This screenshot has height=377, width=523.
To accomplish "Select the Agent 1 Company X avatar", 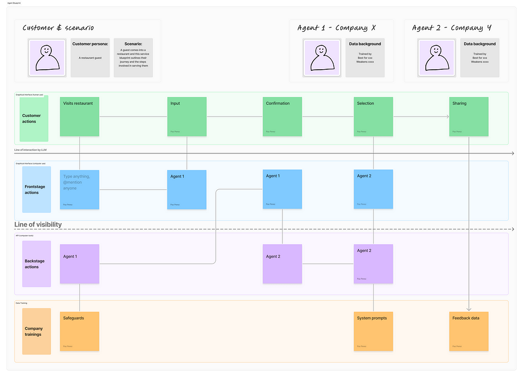I will [322, 58].
